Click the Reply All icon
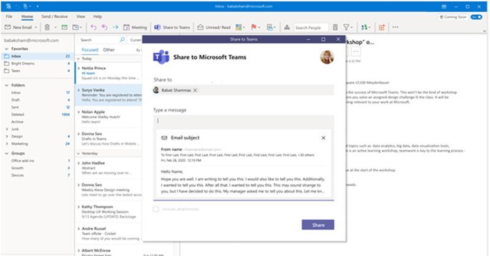This screenshot has height=256, width=490. pyautogui.click(x=104, y=28)
